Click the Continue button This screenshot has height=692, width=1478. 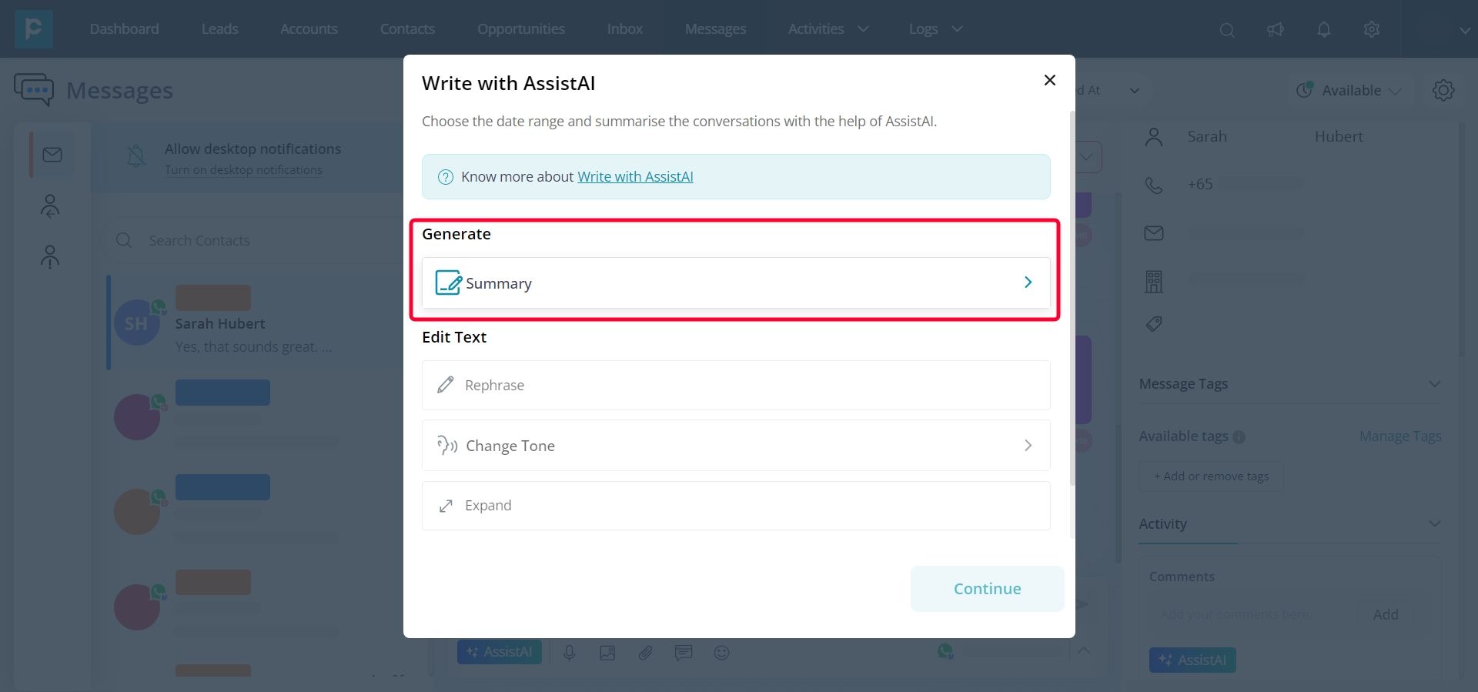(x=987, y=589)
